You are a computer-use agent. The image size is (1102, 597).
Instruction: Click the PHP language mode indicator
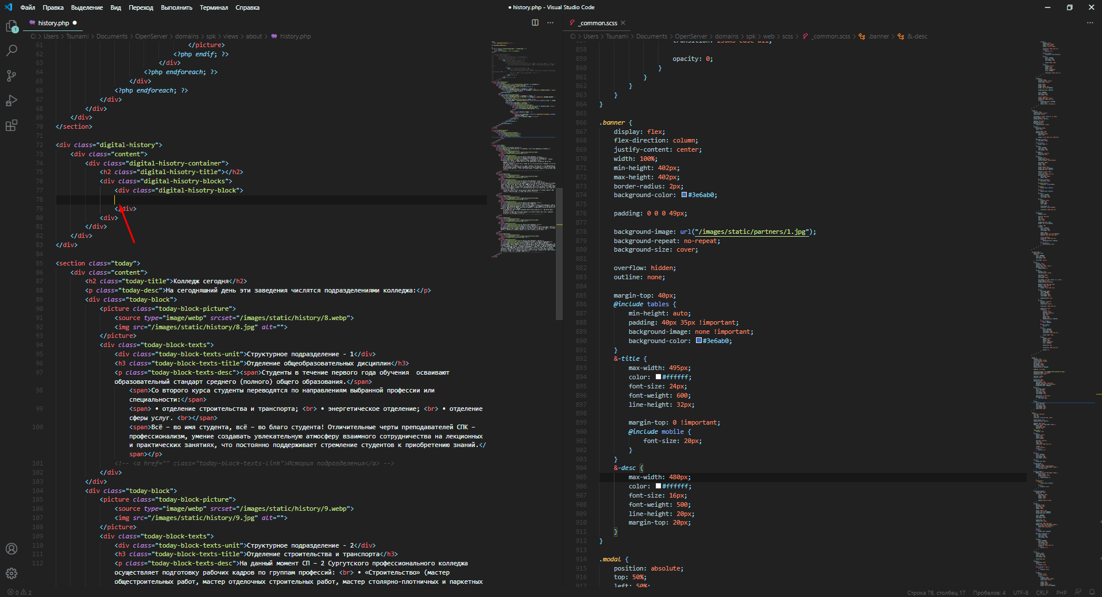1061,592
